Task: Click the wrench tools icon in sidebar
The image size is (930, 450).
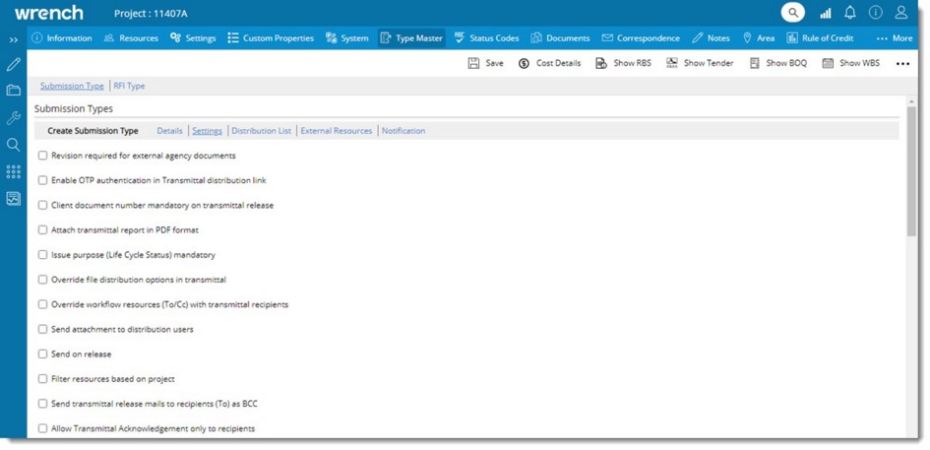Action: click(x=14, y=117)
